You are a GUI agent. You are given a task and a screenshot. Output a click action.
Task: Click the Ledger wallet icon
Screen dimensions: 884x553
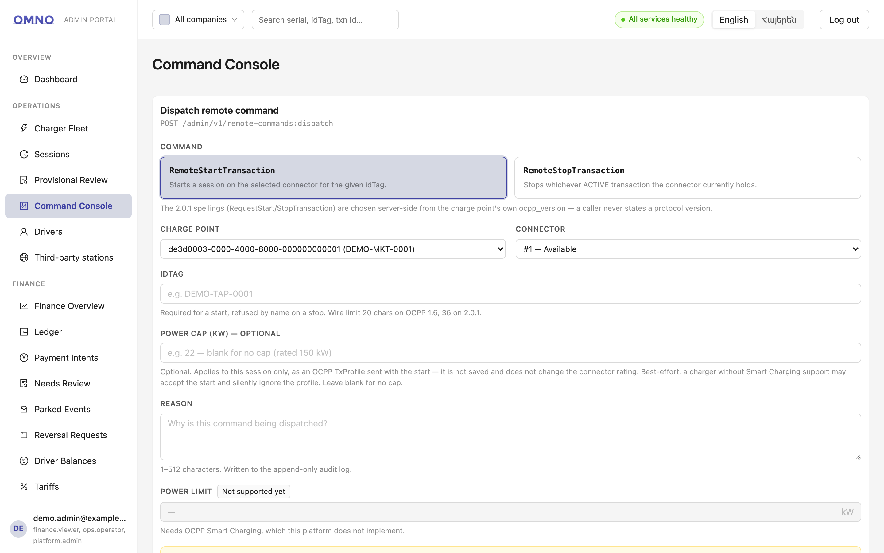pos(24,332)
